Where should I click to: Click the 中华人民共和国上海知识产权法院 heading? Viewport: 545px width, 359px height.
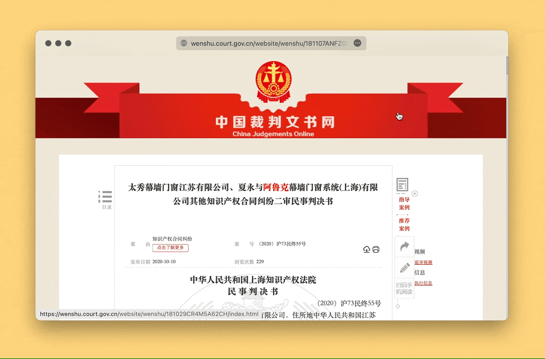click(x=253, y=280)
